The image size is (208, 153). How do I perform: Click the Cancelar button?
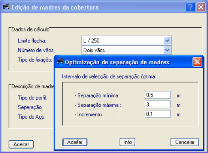185,142
